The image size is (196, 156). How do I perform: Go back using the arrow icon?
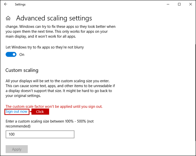6,4
